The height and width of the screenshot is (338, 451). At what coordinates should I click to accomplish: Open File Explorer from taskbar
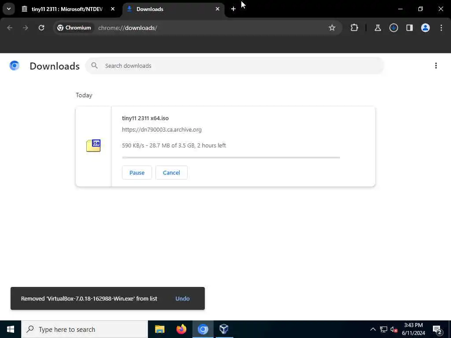(159, 329)
